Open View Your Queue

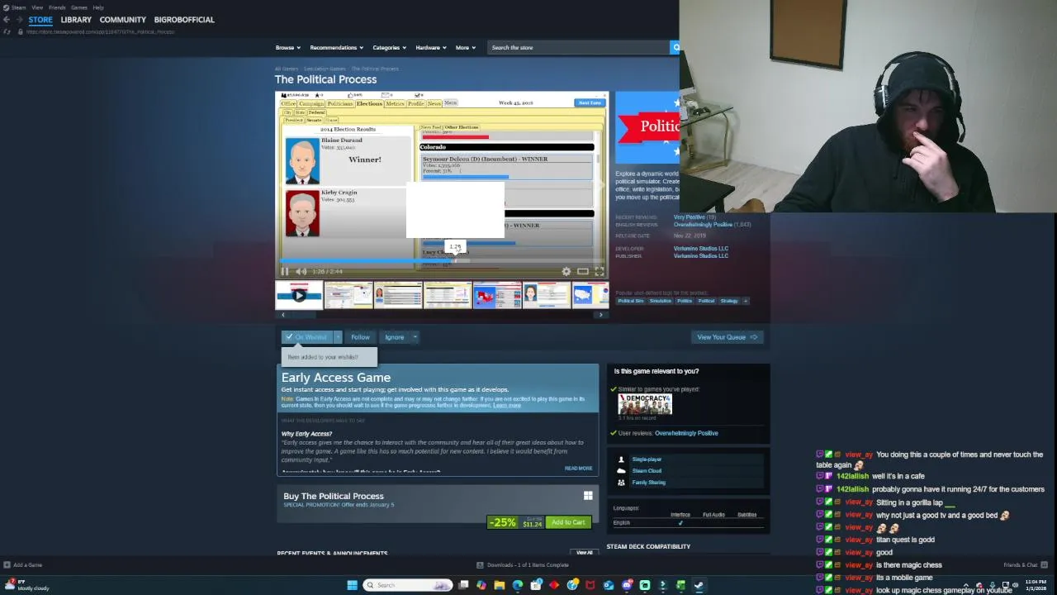coord(727,337)
